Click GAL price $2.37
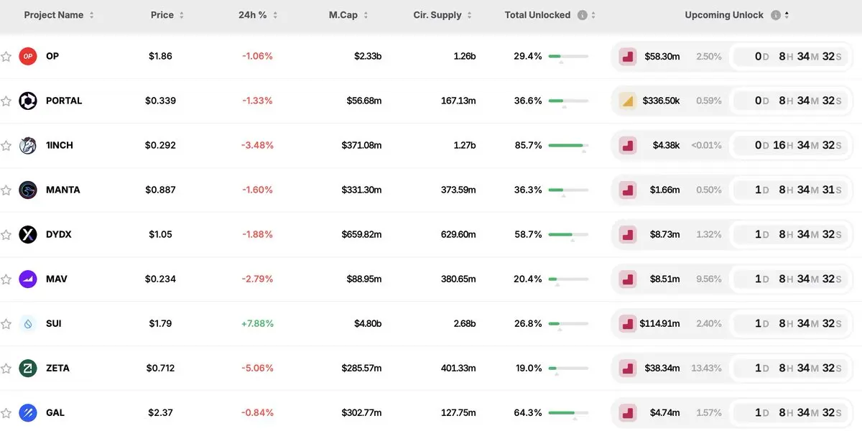The height and width of the screenshot is (431, 862). pos(161,412)
